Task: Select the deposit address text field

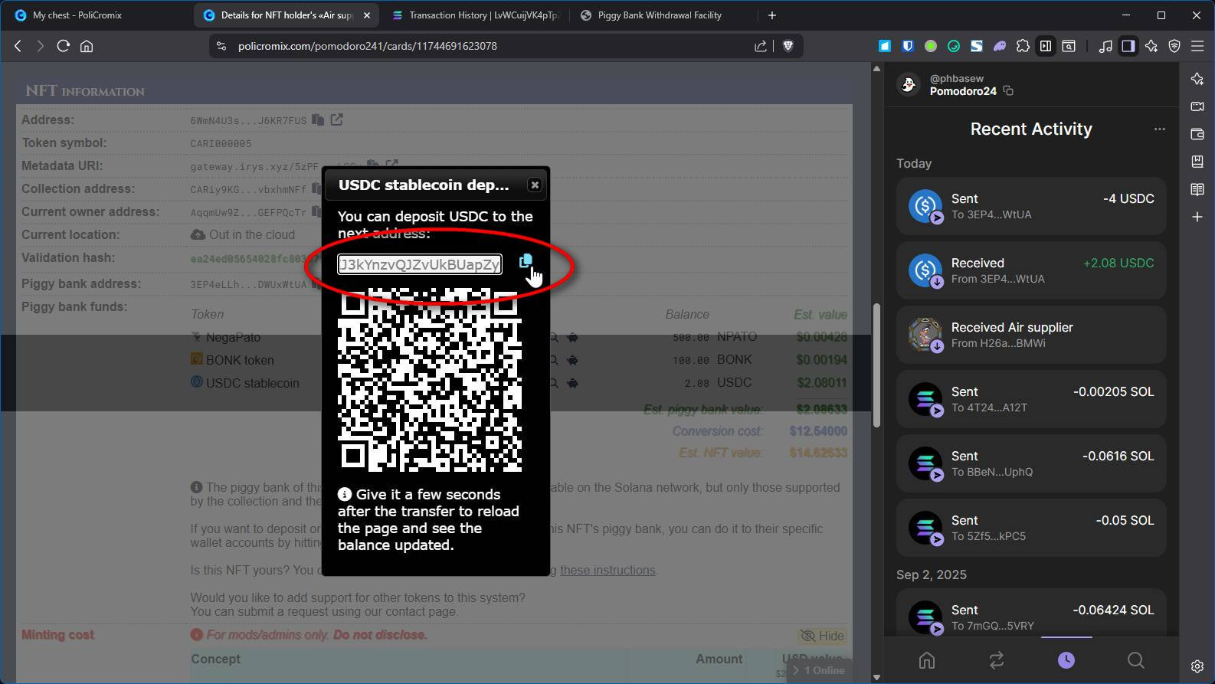Action: [420, 264]
